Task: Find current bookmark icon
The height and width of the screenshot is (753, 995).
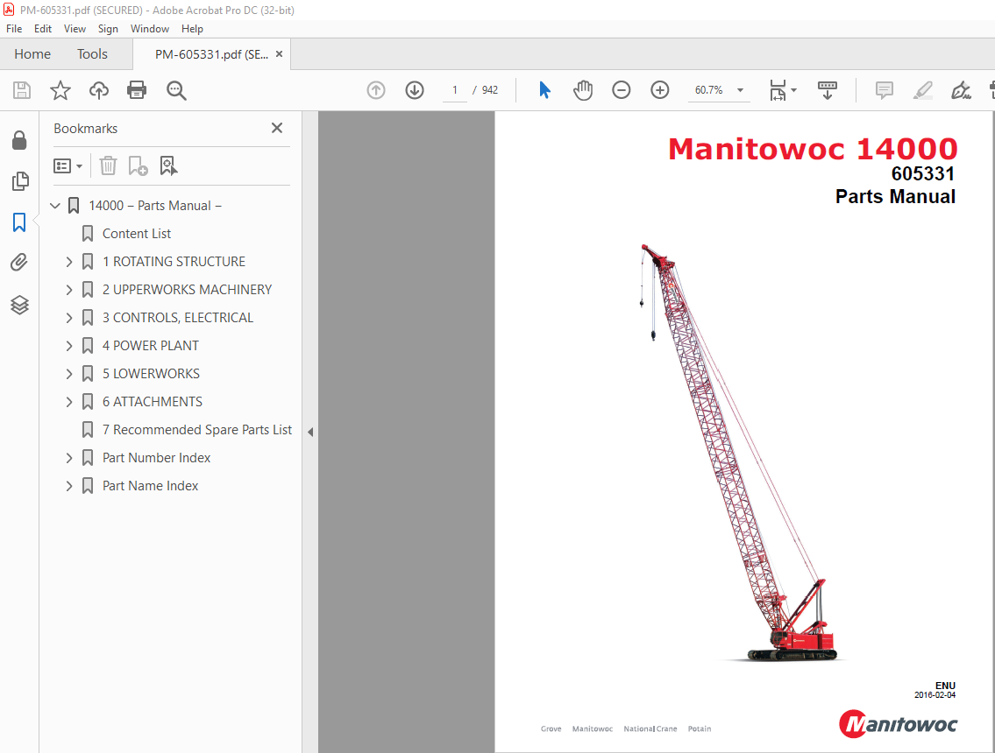Action: tap(168, 166)
